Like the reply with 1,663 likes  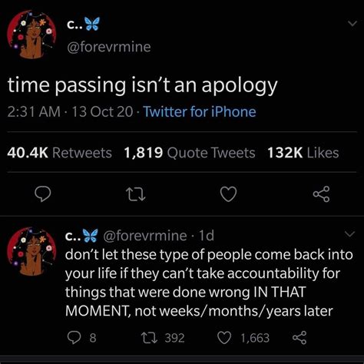coord(243,338)
